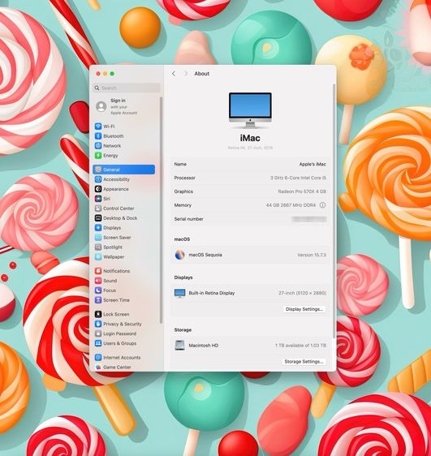Select the Login Password icon
This screenshot has height=456, width=431.
pos(98,333)
